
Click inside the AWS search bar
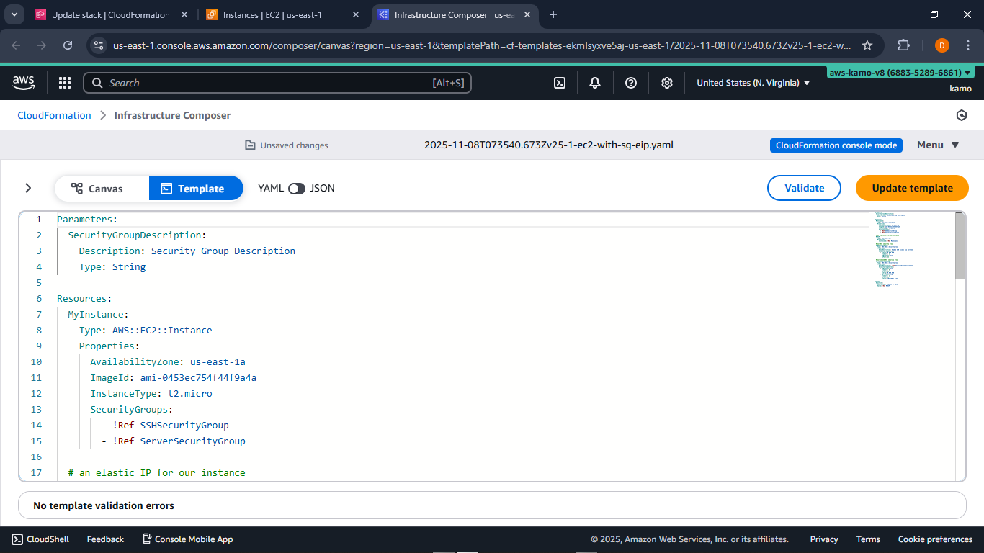pos(277,82)
